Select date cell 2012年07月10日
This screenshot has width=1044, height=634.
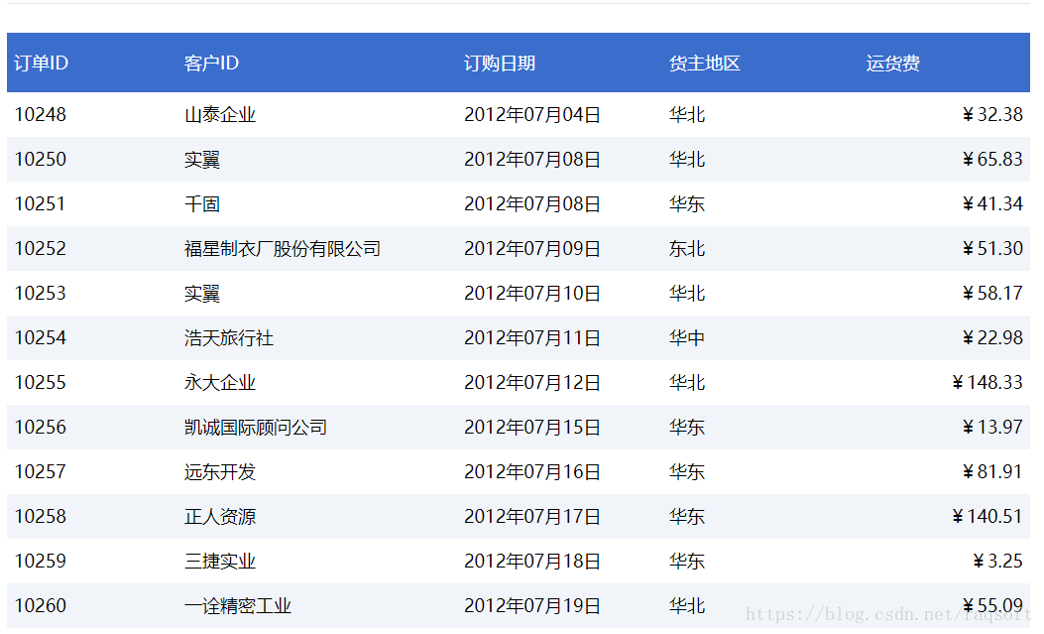(532, 293)
